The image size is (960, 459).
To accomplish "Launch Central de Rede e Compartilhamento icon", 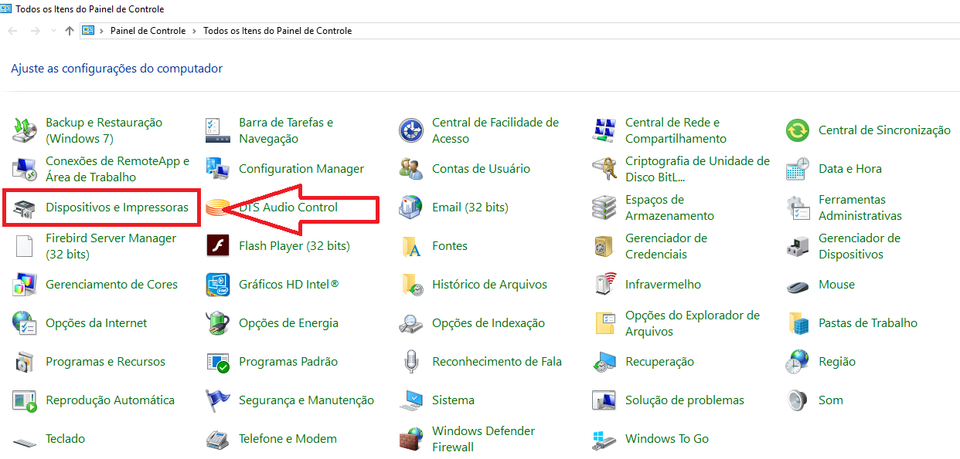I will (x=604, y=130).
